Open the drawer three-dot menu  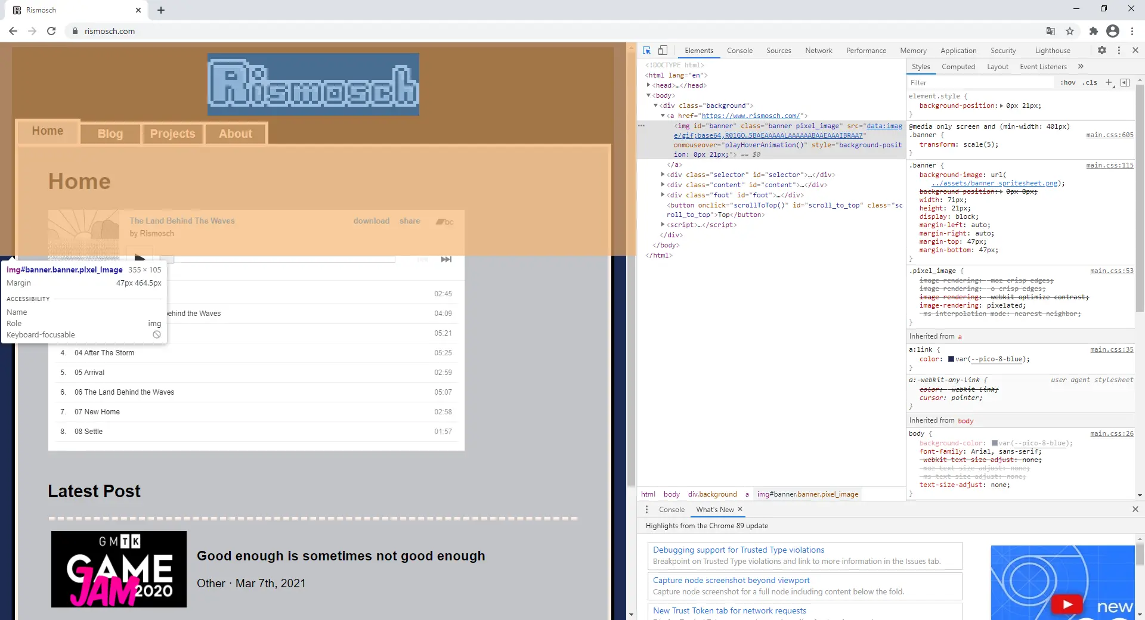(646, 509)
